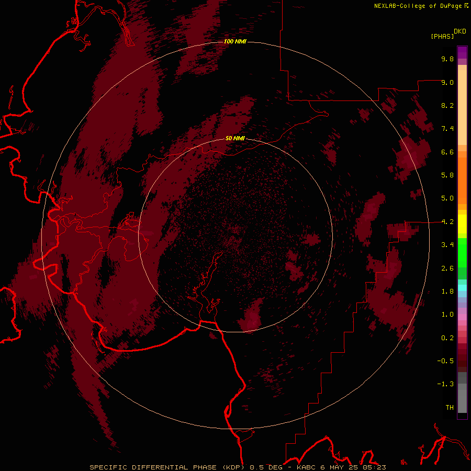Click the 9.0 legend value
This screenshot has width=471, height=471.
tap(447, 82)
